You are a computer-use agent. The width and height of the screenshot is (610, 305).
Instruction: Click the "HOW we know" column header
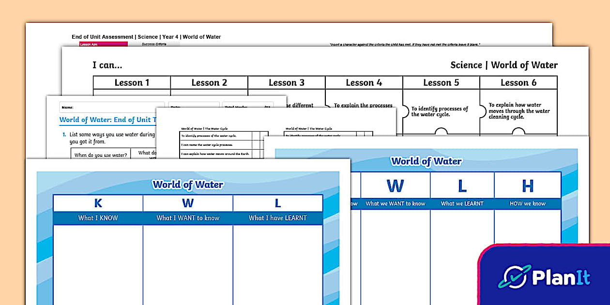528,203
